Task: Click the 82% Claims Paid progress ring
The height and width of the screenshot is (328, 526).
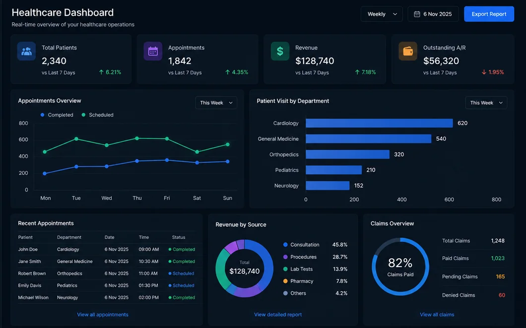Action: click(400, 267)
